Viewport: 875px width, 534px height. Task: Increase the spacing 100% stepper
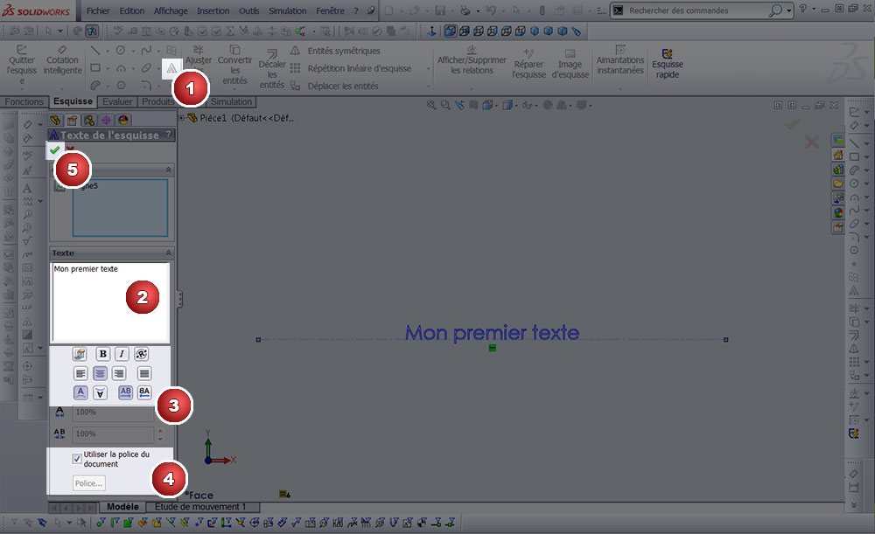coord(161,430)
